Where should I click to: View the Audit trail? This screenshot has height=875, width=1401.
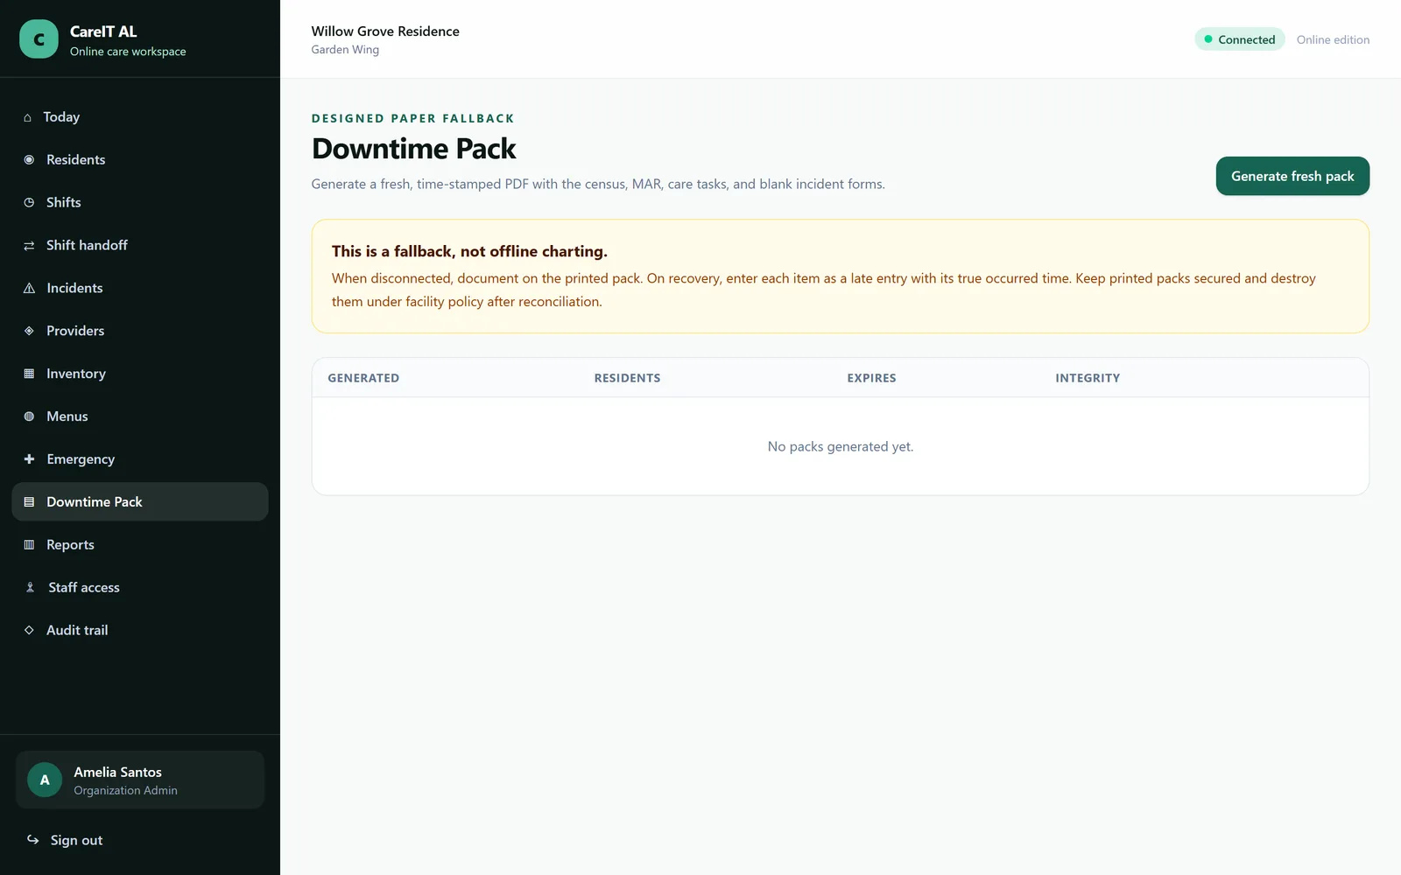(x=140, y=630)
